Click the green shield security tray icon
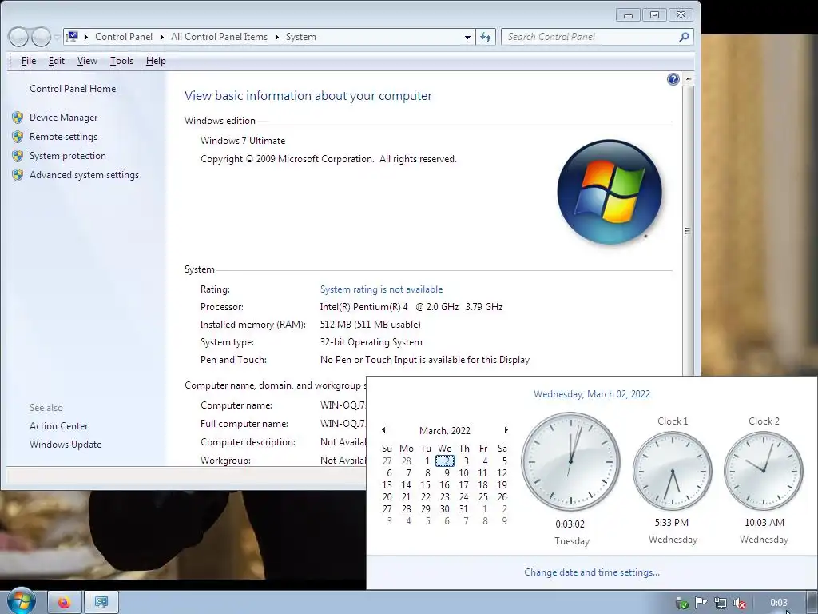 [x=682, y=603]
